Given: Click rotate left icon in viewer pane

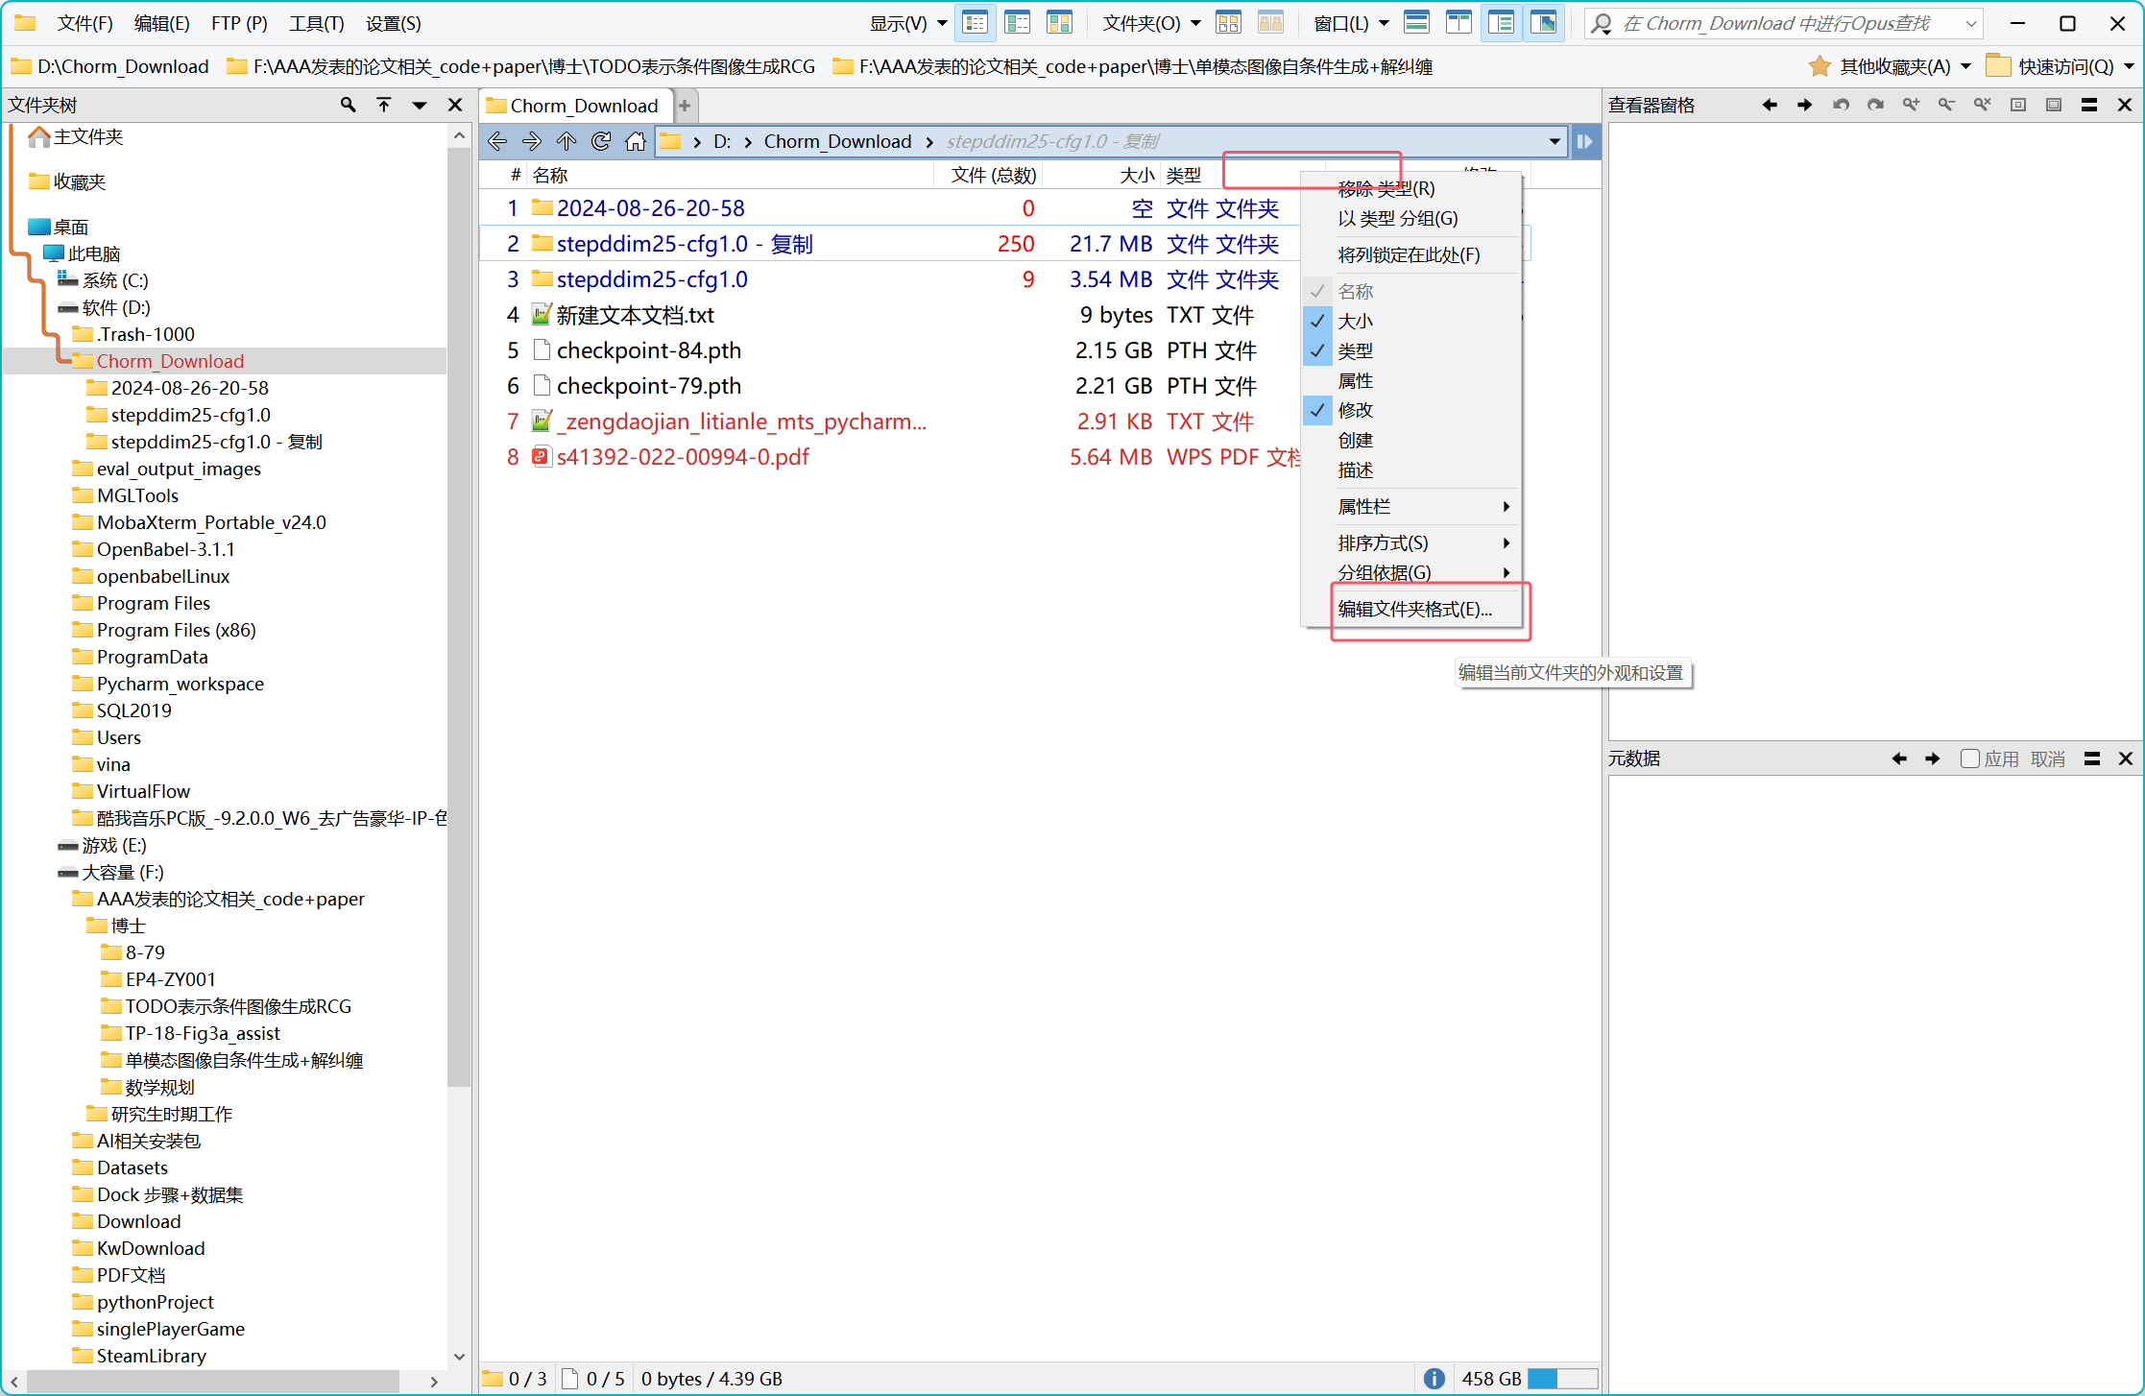Looking at the screenshot, I should pyautogui.click(x=1840, y=105).
